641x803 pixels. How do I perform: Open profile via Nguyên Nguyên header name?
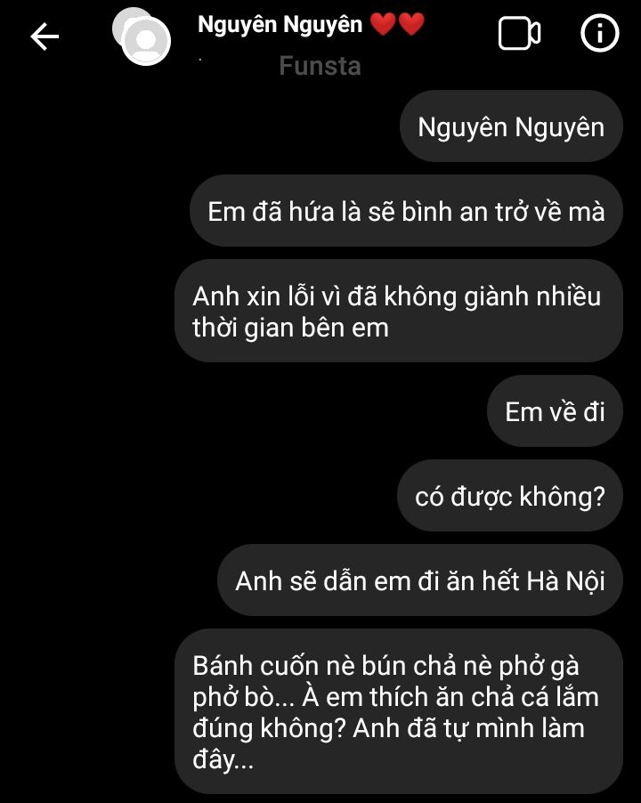(280, 25)
